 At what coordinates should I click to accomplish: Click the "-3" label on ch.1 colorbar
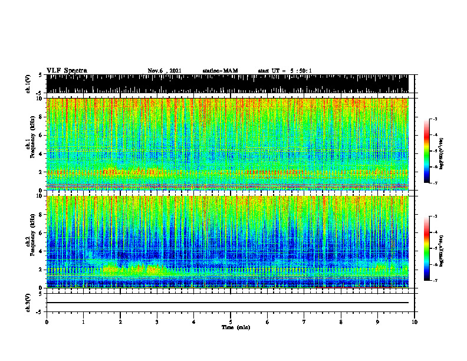[x=435, y=119]
